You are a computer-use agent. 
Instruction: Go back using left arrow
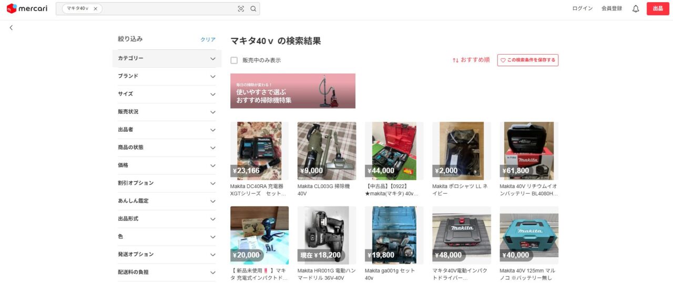pos(11,28)
